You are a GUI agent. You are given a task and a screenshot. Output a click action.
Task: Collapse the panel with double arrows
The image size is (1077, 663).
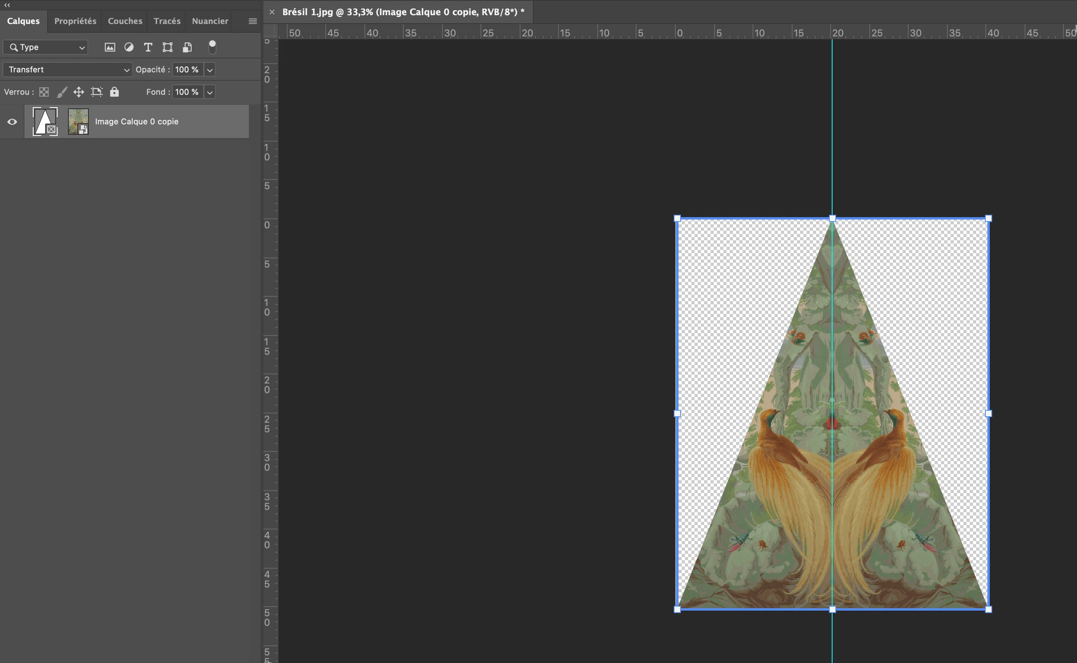point(7,5)
